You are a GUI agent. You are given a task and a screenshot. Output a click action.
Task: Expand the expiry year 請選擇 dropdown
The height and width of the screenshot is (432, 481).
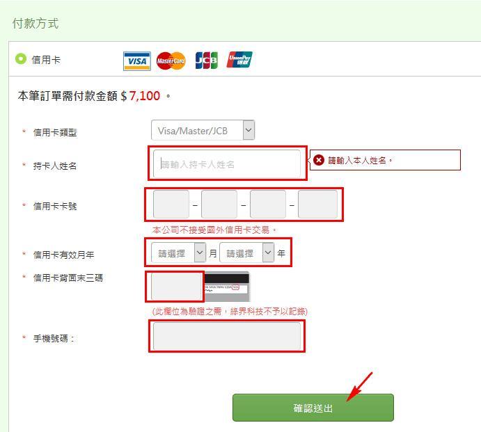(247, 253)
